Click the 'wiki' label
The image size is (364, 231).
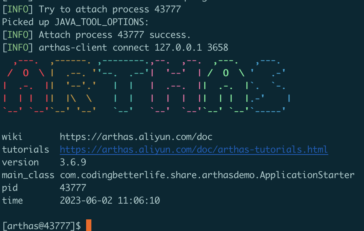click(x=12, y=137)
